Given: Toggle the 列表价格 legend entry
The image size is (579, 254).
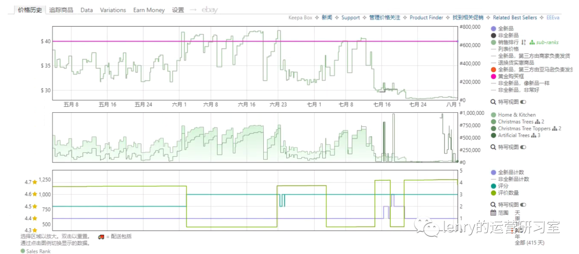Looking at the screenshot, I should point(508,49).
